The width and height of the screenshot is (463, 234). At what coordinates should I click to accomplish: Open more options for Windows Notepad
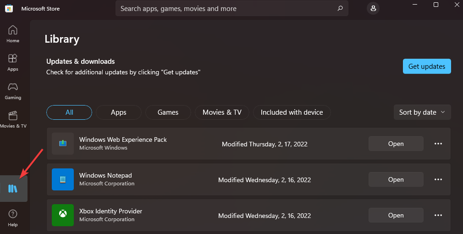click(x=438, y=179)
